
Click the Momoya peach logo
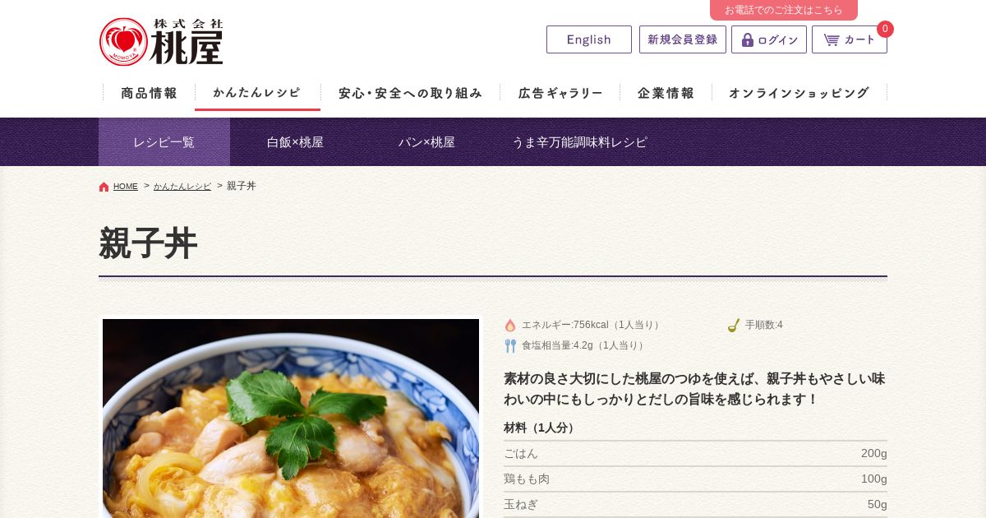coord(161,42)
